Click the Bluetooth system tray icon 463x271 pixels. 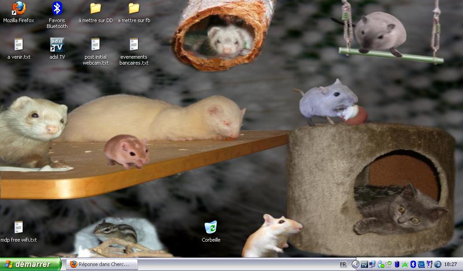413,264
